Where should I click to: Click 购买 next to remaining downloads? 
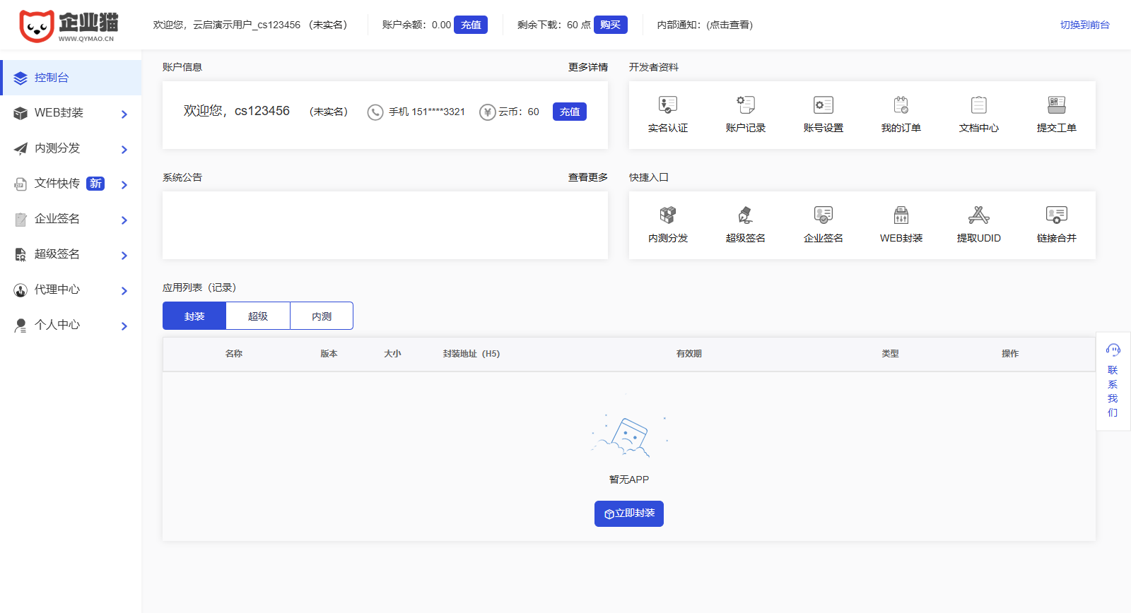610,25
